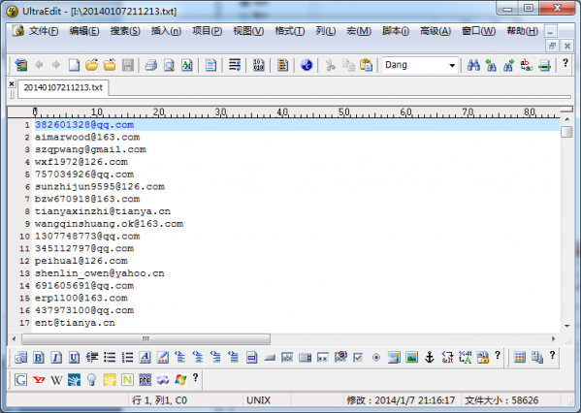Click the Bold HTML tag icon
Image resolution: width=581 pixels, height=413 pixels.
click(x=38, y=358)
